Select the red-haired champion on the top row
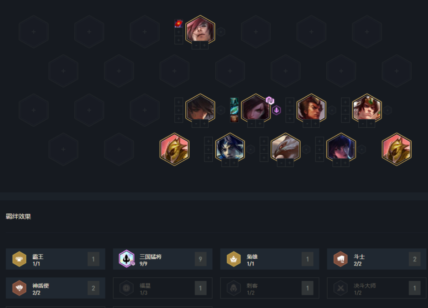This screenshot has width=428, height=308. point(200,30)
